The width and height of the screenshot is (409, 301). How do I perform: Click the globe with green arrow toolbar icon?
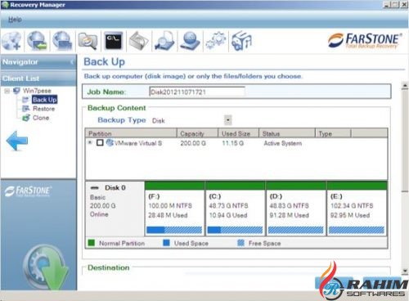click(x=37, y=41)
